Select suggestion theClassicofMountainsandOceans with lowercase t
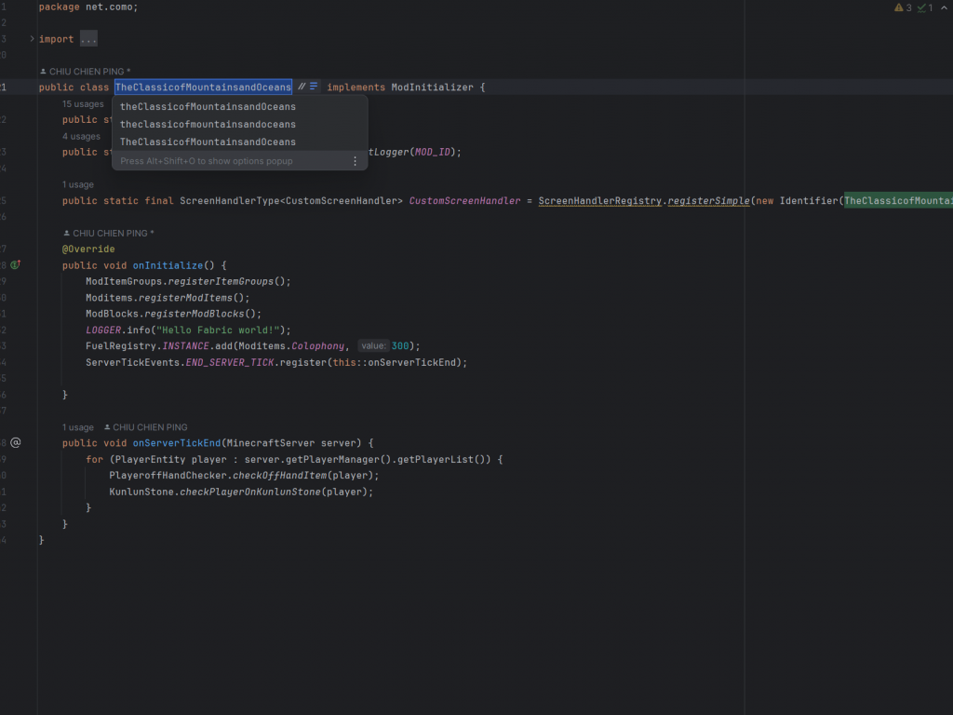Viewport: 953px width, 715px height. pyautogui.click(x=208, y=106)
